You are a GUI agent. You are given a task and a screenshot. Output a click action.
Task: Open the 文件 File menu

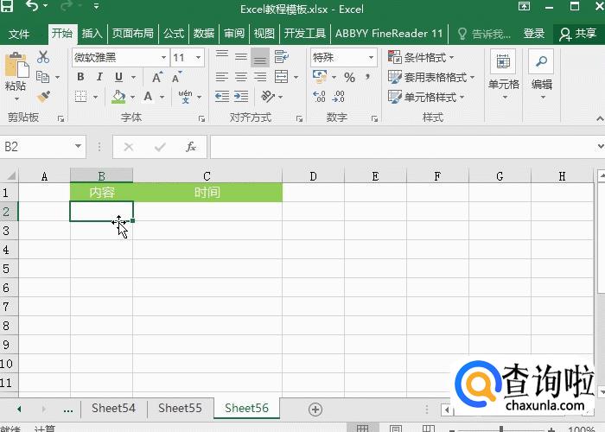tap(18, 34)
